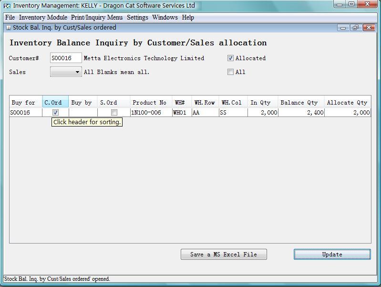381x287 pixels.
Task: Click the 'All Blanks mean all.' hint text
Action: [116, 72]
